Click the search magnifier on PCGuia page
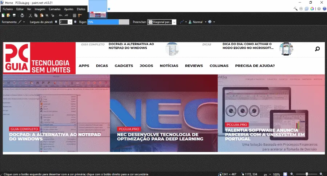This screenshot has width=327, height=176. (x=317, y=49)
